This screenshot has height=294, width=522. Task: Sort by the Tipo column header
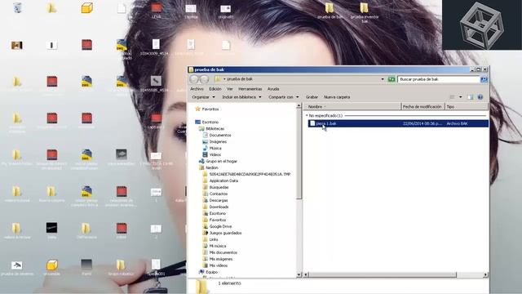467,107
